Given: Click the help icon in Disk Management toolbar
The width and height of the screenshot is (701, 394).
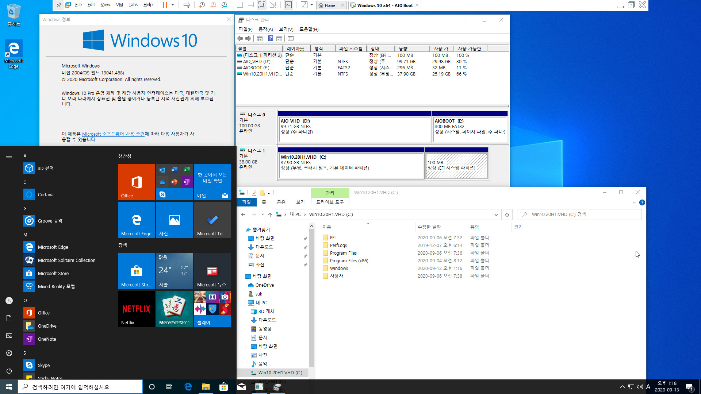Looking at the screenshot, I should (271, 39).
